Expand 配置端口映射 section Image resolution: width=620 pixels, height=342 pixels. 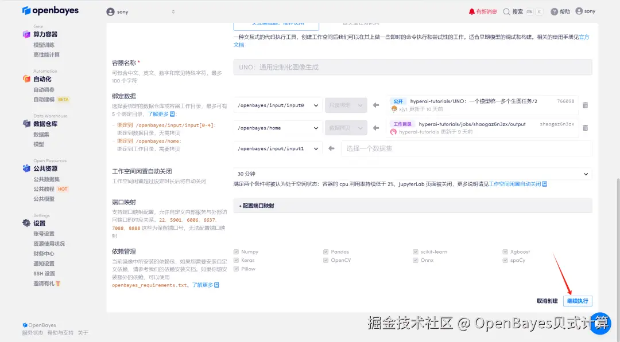pyautogui.click(x=413, y=206)
